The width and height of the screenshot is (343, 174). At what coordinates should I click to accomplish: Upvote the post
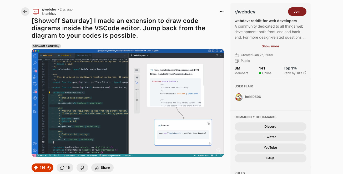point(36,168)
